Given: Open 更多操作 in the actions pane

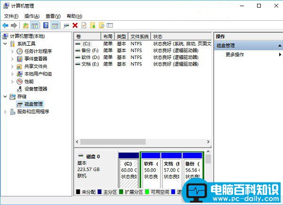Looking at the screenshot, I should click(x=235, y=55).
